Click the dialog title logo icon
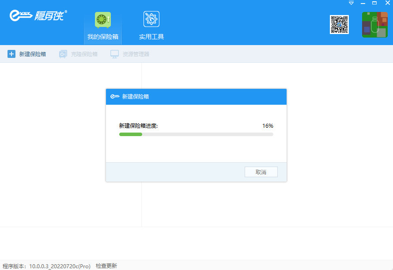This screenshot has width=393, height=270. point(115,96)
